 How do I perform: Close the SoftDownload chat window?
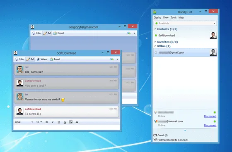(116, 52)
